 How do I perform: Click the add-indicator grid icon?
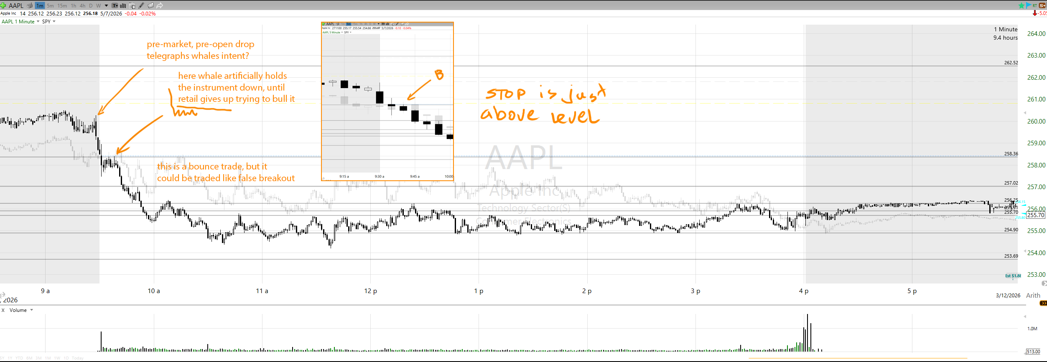[132, 5]
